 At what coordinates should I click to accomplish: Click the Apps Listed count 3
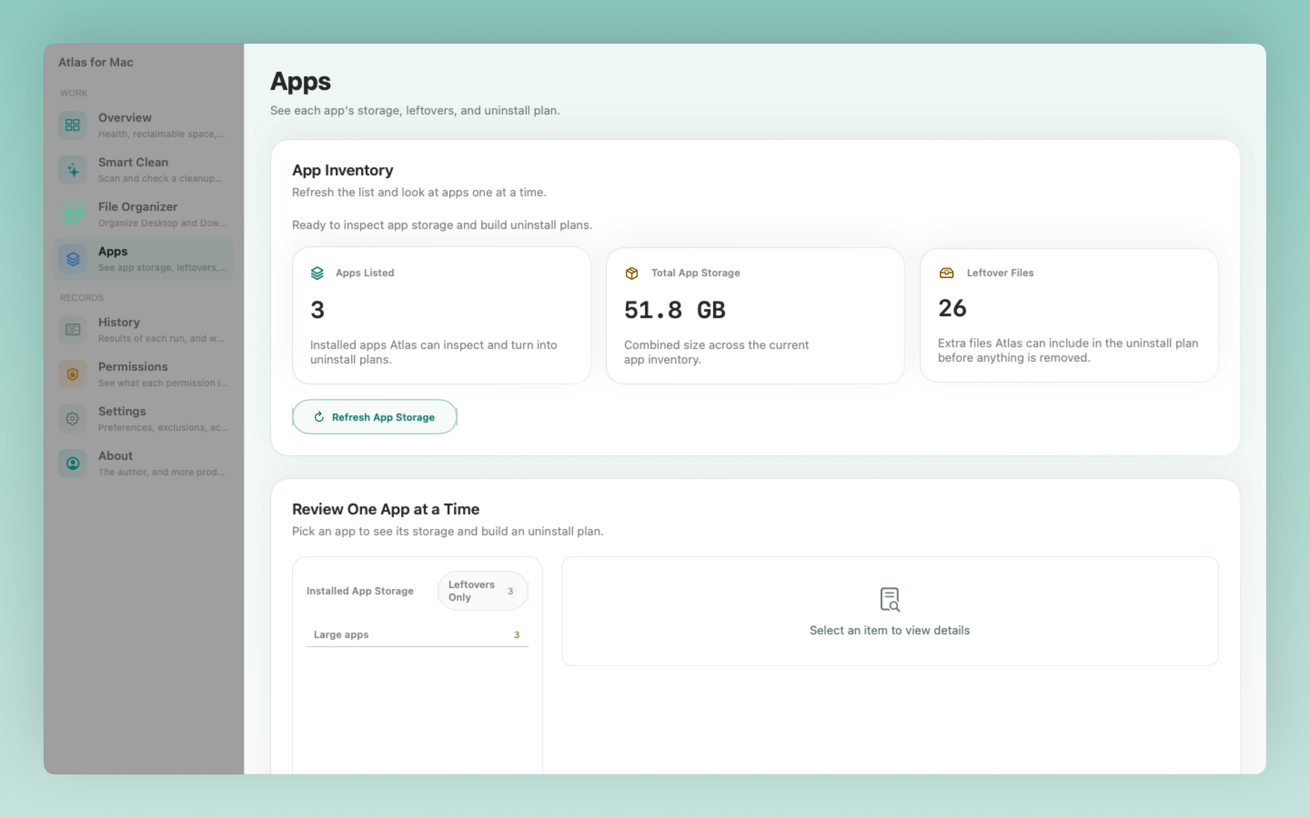pos(317,310)
